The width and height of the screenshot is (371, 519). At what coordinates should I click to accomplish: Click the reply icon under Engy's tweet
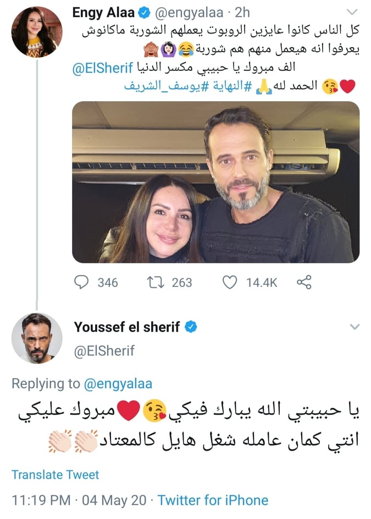click(81, 282)
